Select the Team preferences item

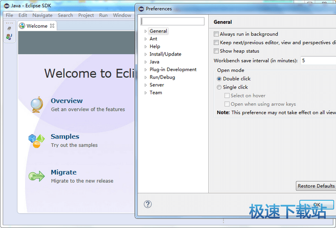(156, 93)
